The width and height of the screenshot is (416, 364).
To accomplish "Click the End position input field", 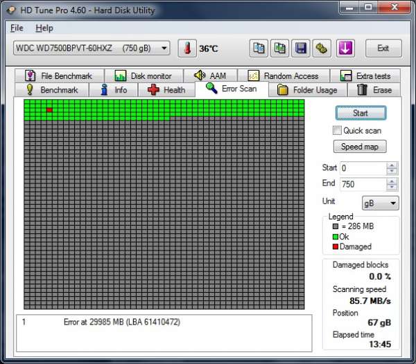I will 363,184.
